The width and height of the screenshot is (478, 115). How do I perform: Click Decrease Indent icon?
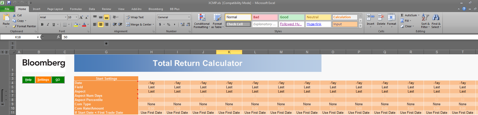point(115,24)
